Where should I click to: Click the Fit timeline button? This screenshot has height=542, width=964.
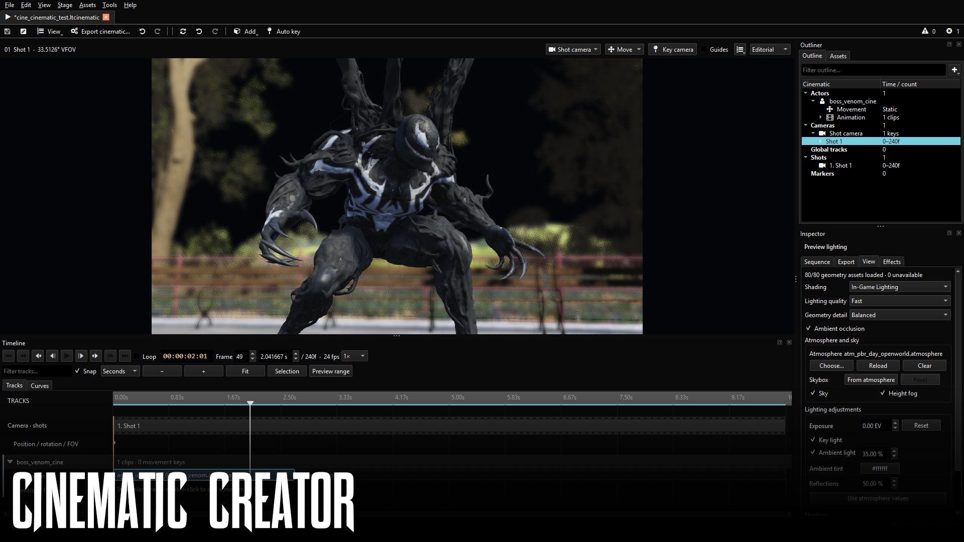[245, 371]
